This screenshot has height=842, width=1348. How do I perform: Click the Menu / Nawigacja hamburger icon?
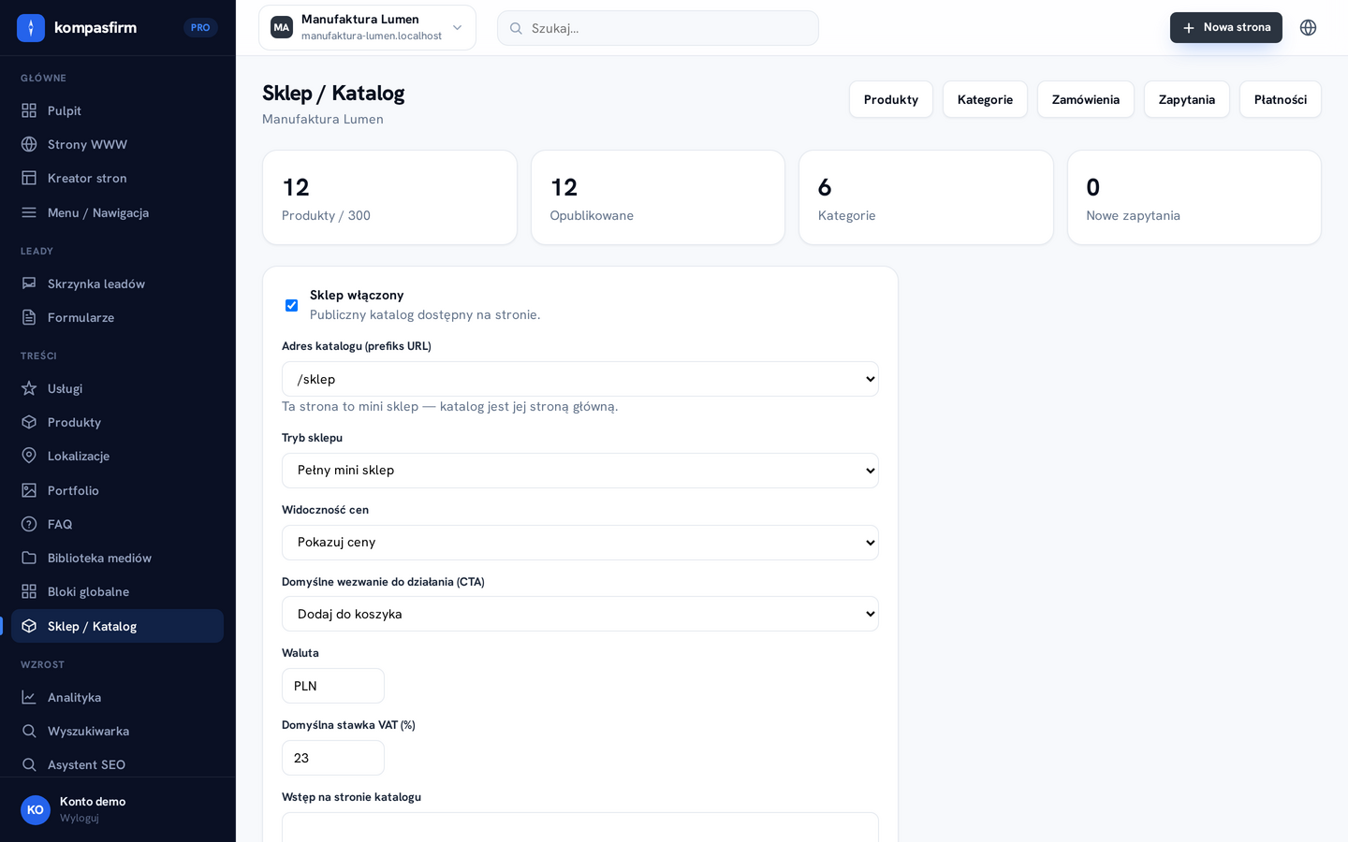click(x=29, y=212)
